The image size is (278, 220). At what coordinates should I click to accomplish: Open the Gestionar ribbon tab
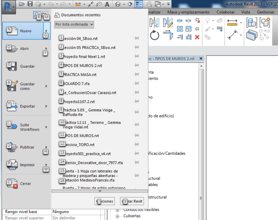click(x=266, y=12)
